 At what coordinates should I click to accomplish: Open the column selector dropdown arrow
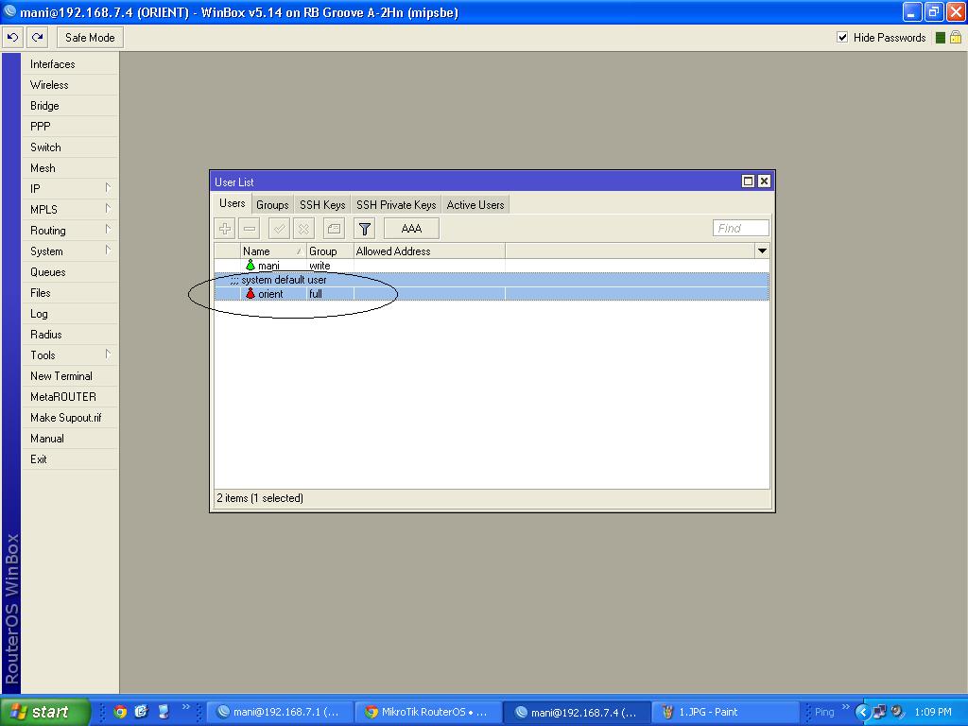point(762,251)
